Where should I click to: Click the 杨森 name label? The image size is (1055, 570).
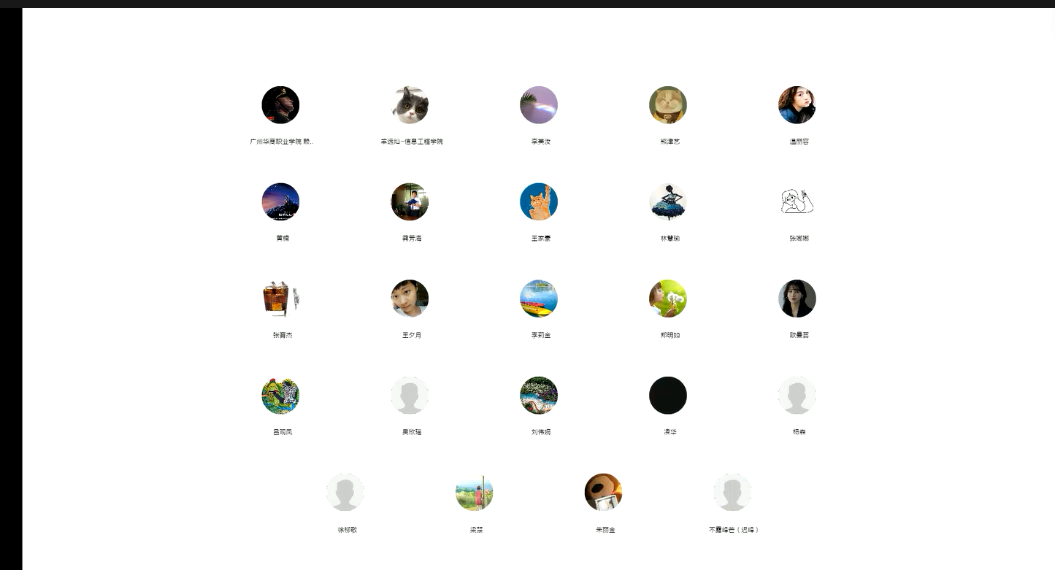pyautogui.click(x=799, y=432)
